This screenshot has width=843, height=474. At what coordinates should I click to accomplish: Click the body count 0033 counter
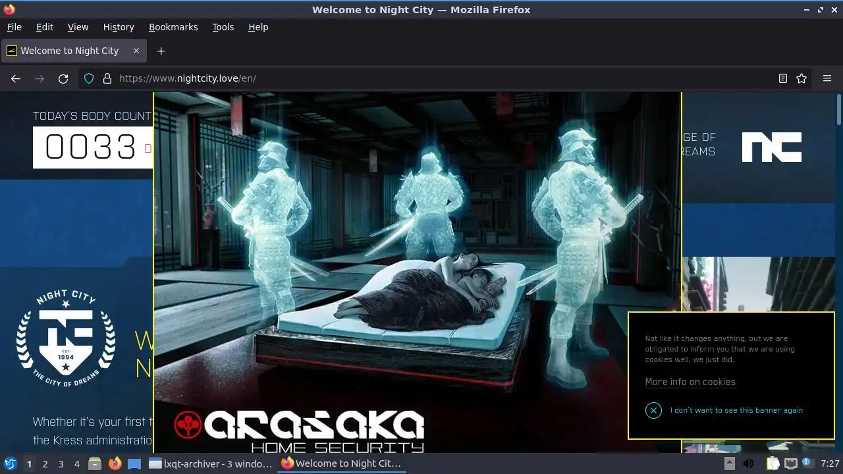tap(93, 147)
